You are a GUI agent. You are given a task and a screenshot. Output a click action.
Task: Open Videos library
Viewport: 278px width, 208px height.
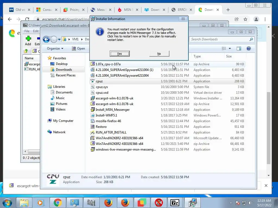pos(61,109)
